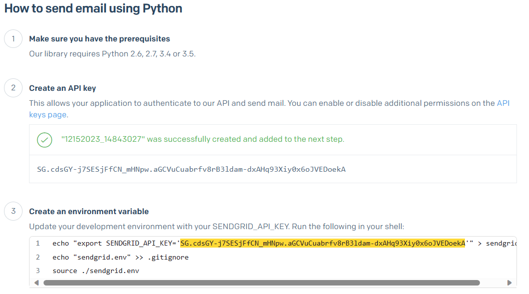529x294 pixels.
Task: Click the horizontal scrollbar thumb under the code
Action: click(x=260, y=283)
